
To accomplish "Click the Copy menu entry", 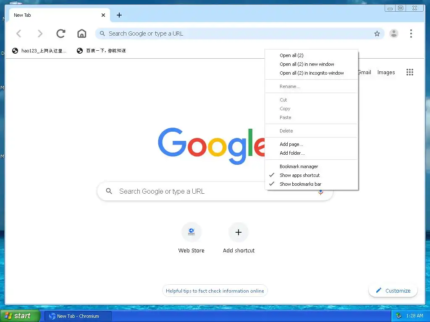I will pos(312,109).
